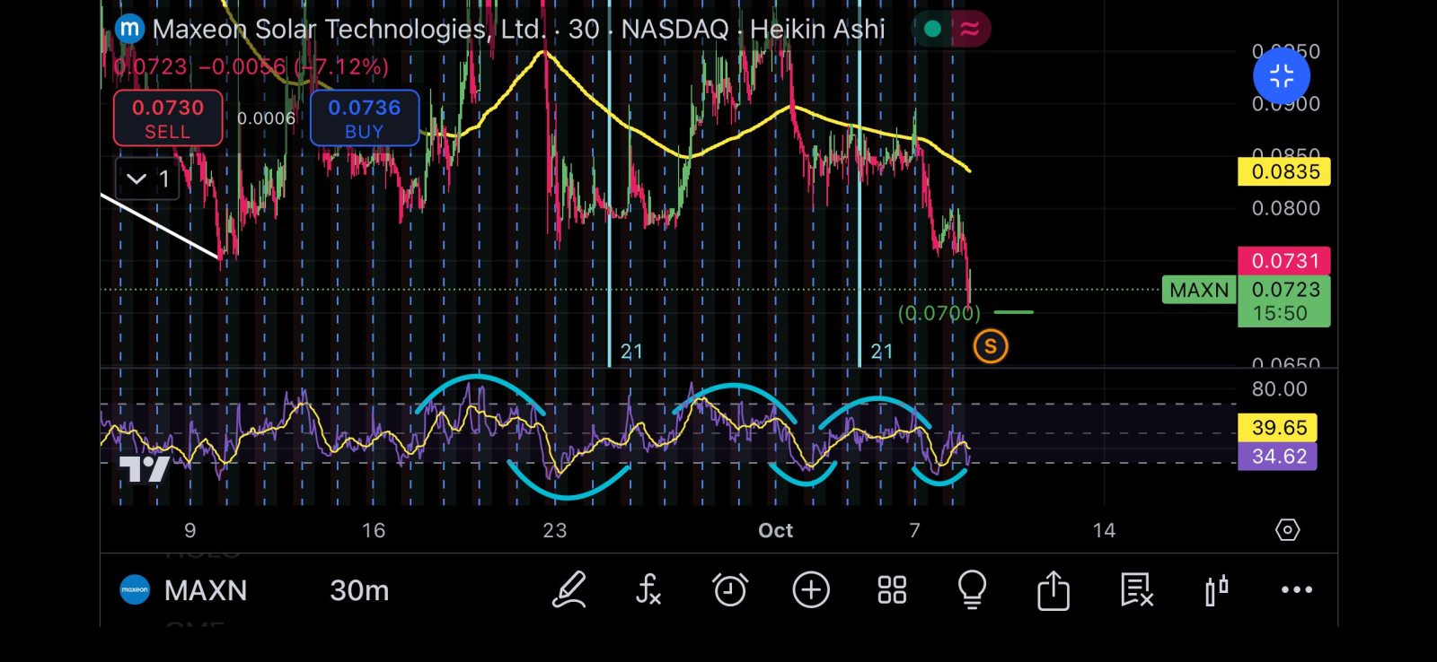Change the 30m timeframe interval
The width and height of the screenshot is (1437, 662).
(359, 590)
